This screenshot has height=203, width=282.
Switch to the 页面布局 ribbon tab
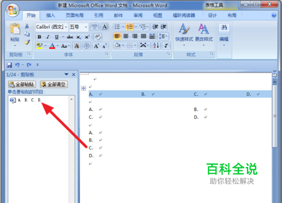tap(74, 15)
